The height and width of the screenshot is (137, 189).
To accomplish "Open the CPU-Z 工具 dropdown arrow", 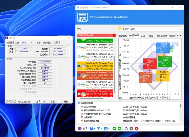I will [44, 102].
